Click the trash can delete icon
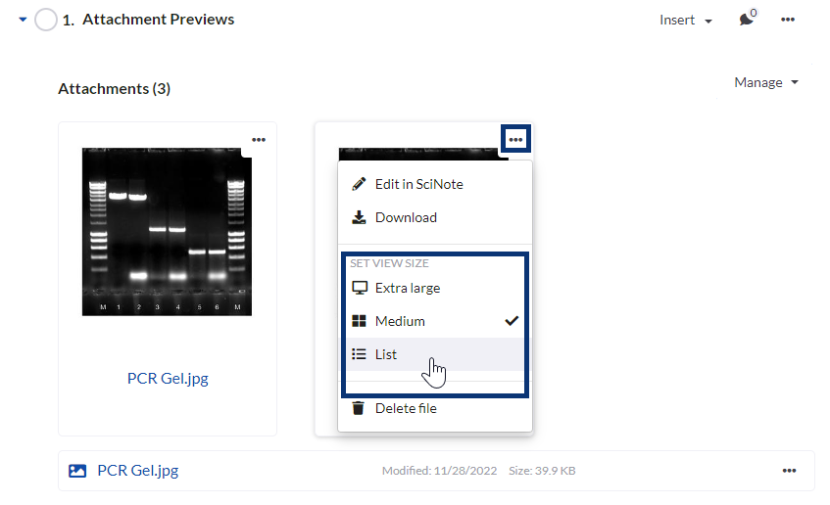The height and width of the screenshot is (505, 830). tap(359, 408)
